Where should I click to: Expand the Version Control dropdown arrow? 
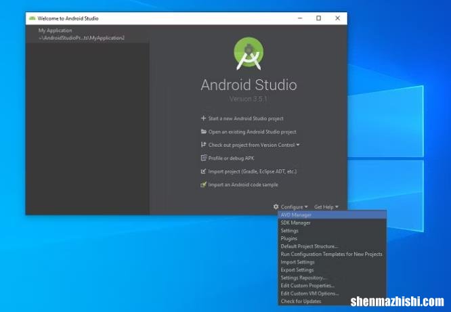click(x=298, y=145)
